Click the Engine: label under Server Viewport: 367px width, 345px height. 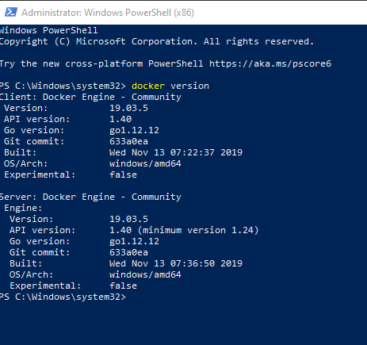[x=23, y=208]
